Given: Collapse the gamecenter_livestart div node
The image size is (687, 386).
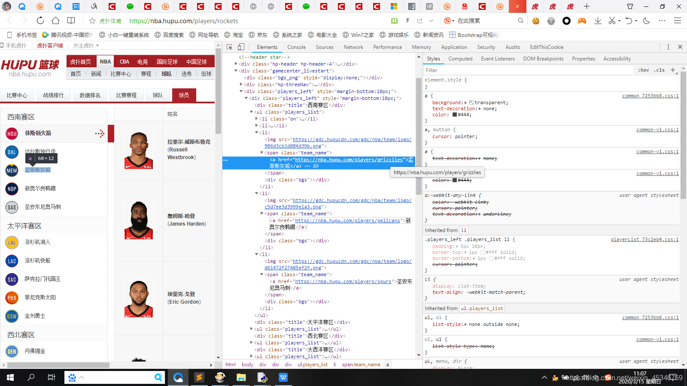Looking at the screenshot, I should coord(236,71).
